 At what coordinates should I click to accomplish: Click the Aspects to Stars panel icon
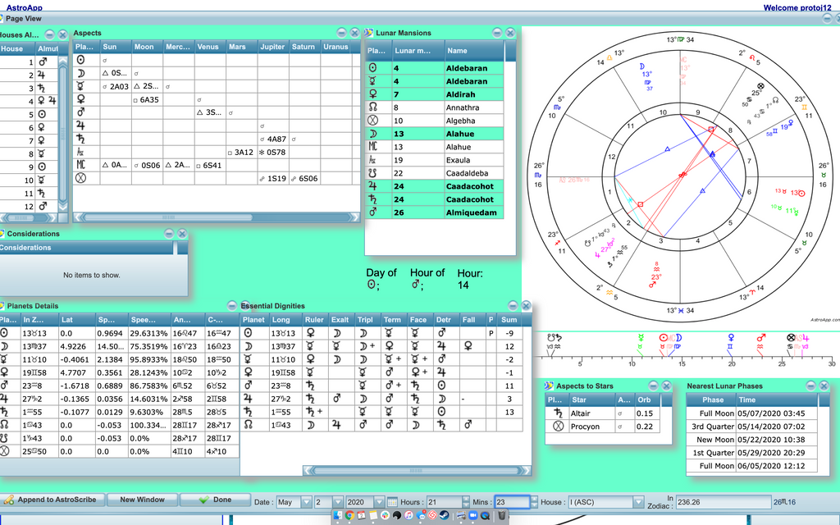550,386
